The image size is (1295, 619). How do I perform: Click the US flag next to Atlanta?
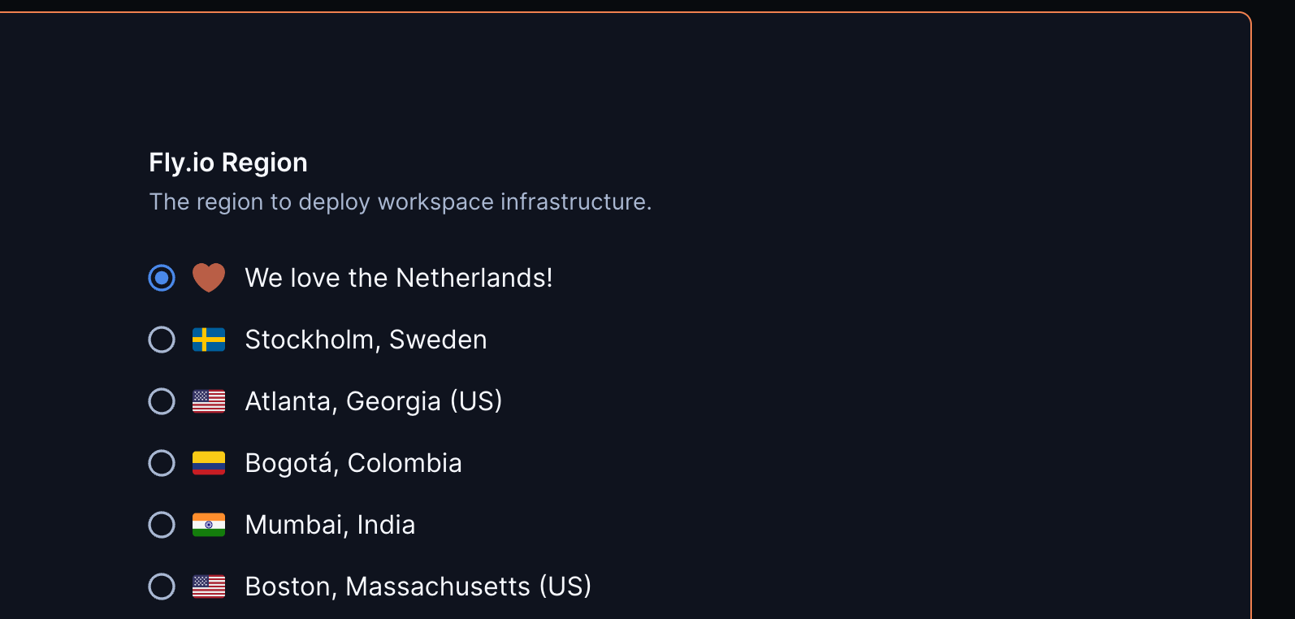pyautogui.click(x=209, y=401)
